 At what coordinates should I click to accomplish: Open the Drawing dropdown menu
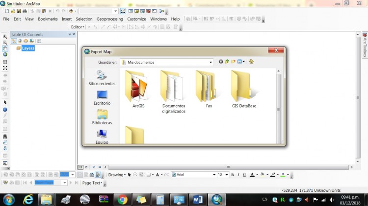click(x=117, y=175)
